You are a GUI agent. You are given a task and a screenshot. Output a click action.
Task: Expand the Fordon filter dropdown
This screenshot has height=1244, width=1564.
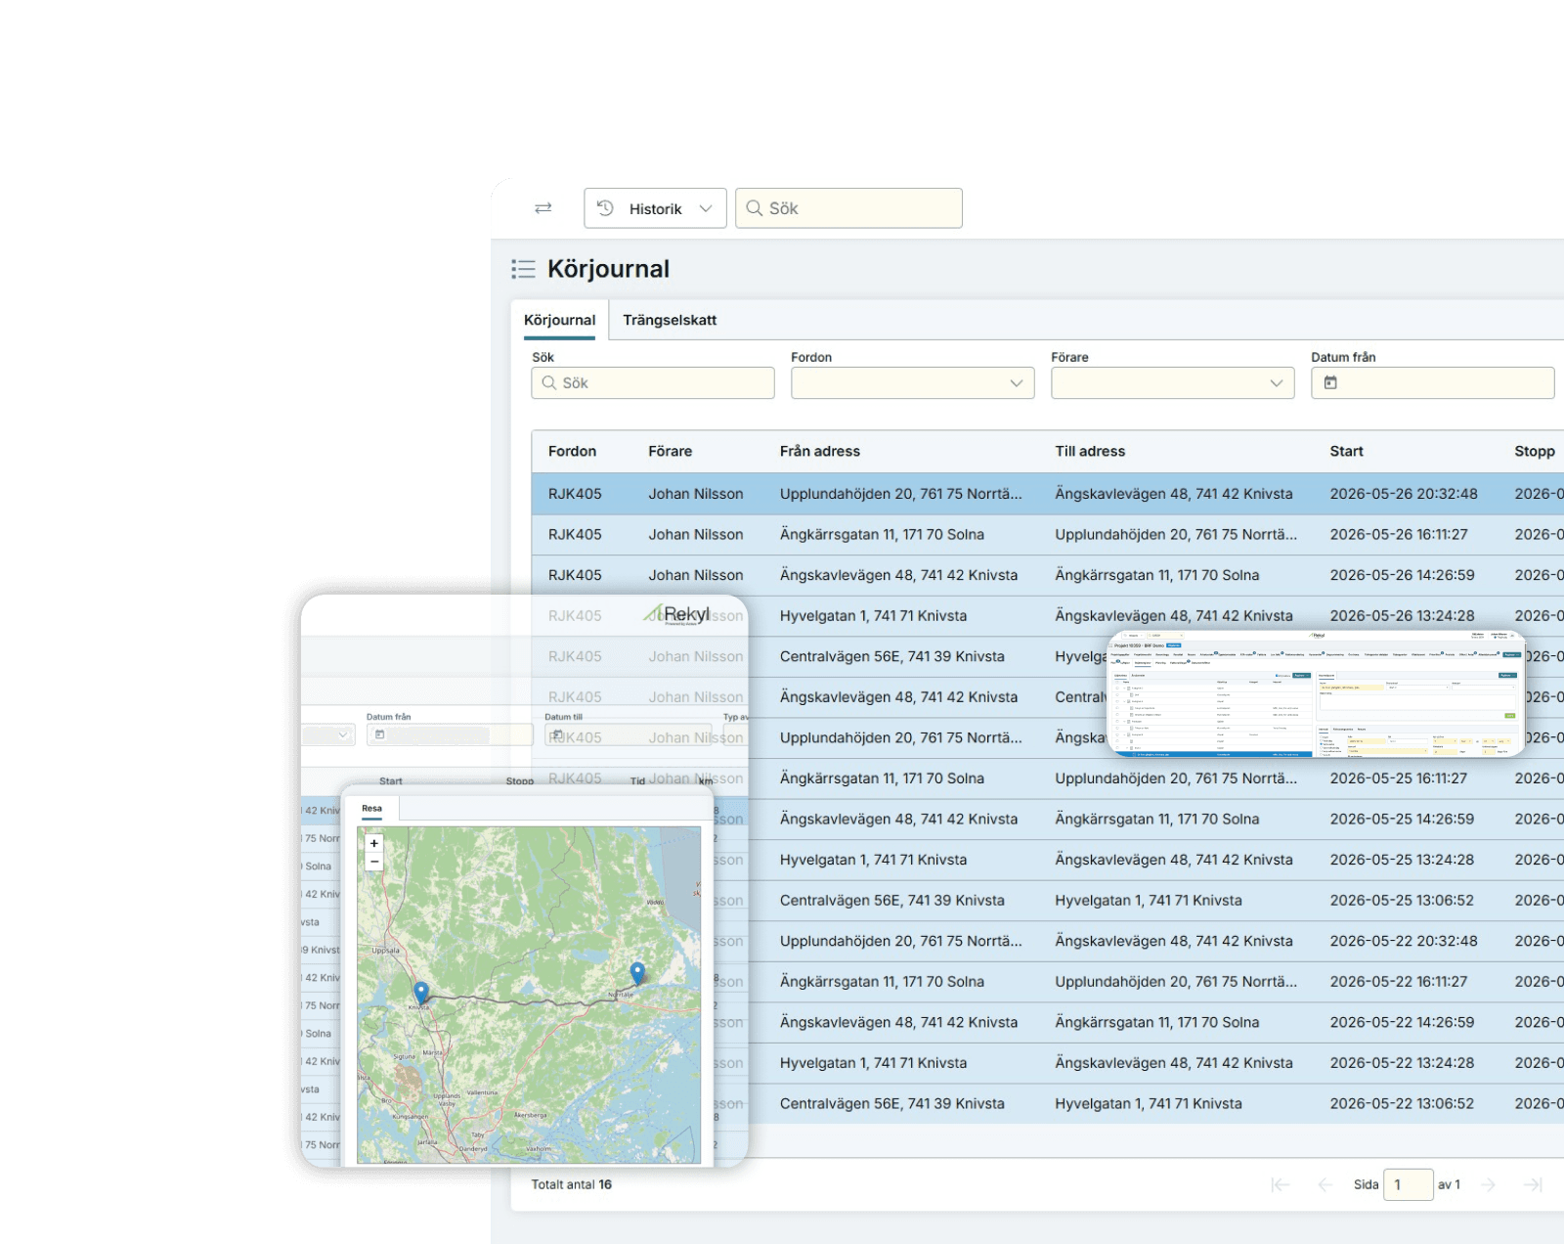[x=913, y=383]
